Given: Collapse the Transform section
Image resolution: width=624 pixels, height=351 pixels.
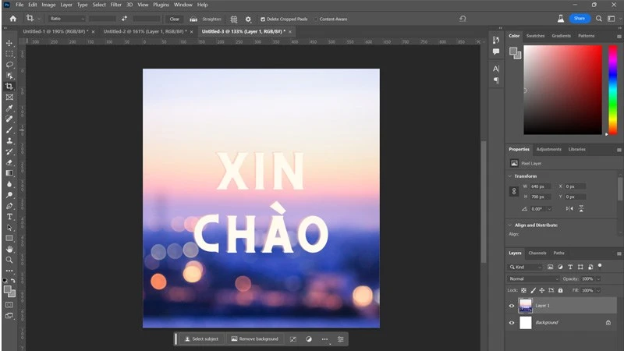Looking at the screenshot, I should 510,176.
